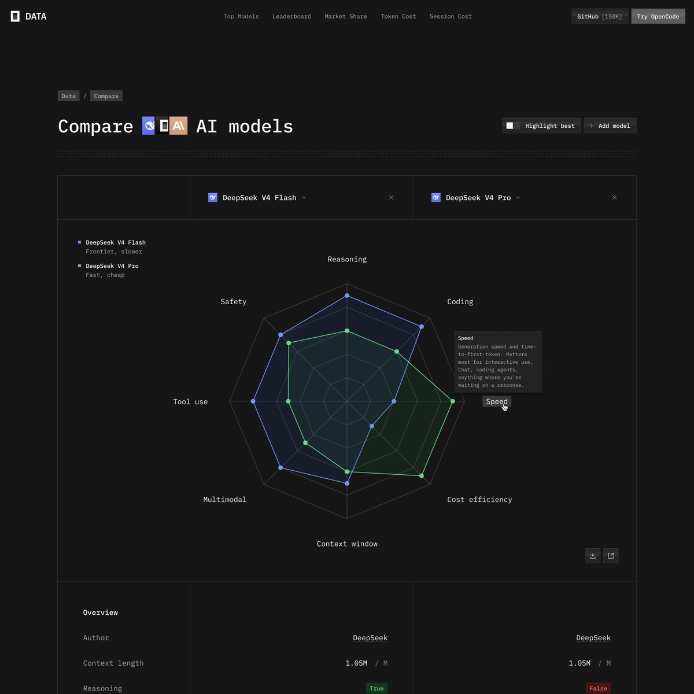Screen dimensions: 694x694
Task: Click DeepSeek V4 Pro model logo icon
Action: point(436,198)
